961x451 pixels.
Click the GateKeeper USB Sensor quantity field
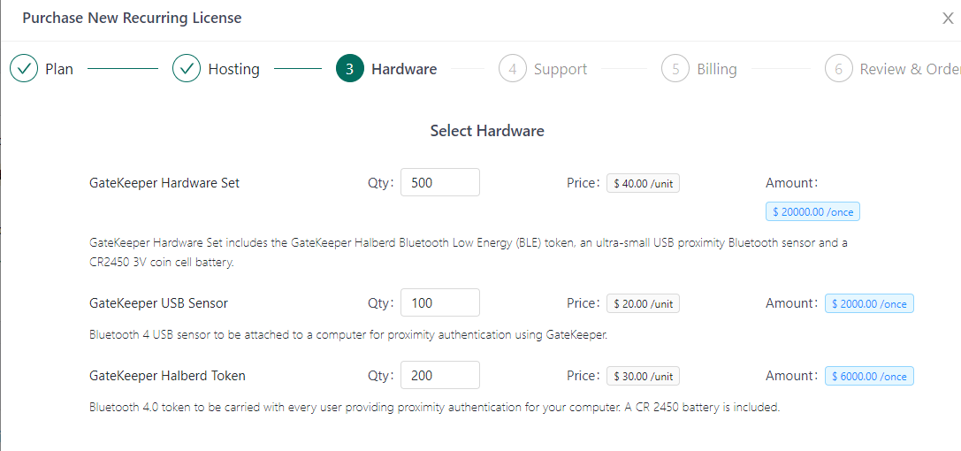click(x=439, y=303)
